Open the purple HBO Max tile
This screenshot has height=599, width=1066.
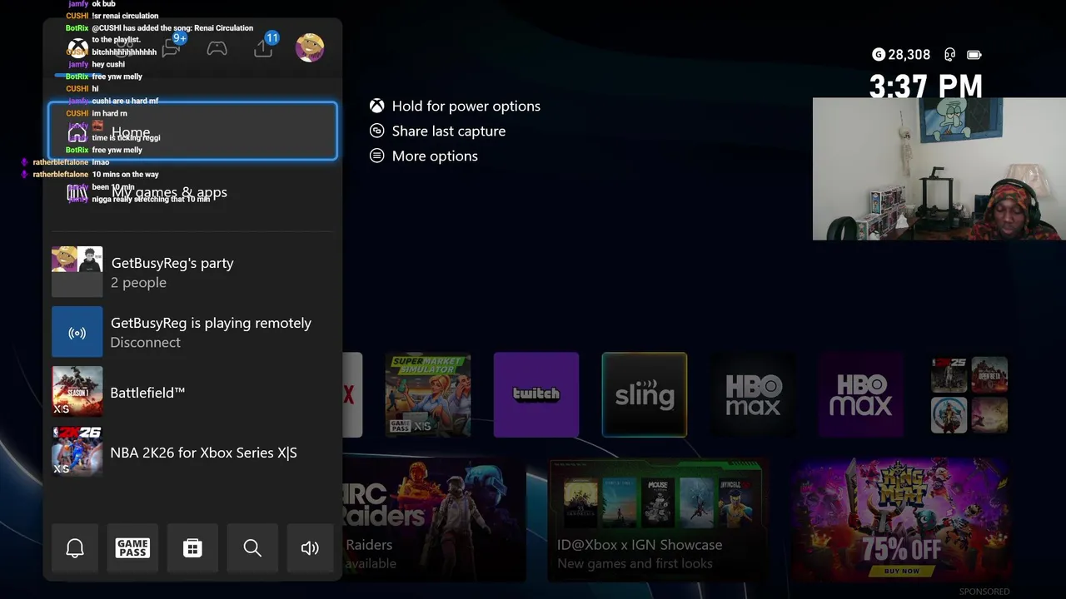[x=861, y=394]
